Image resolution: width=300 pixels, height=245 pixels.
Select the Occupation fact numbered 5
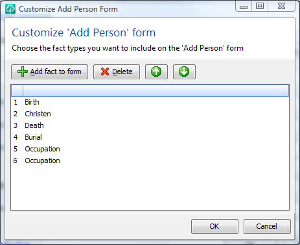point(150,149)
